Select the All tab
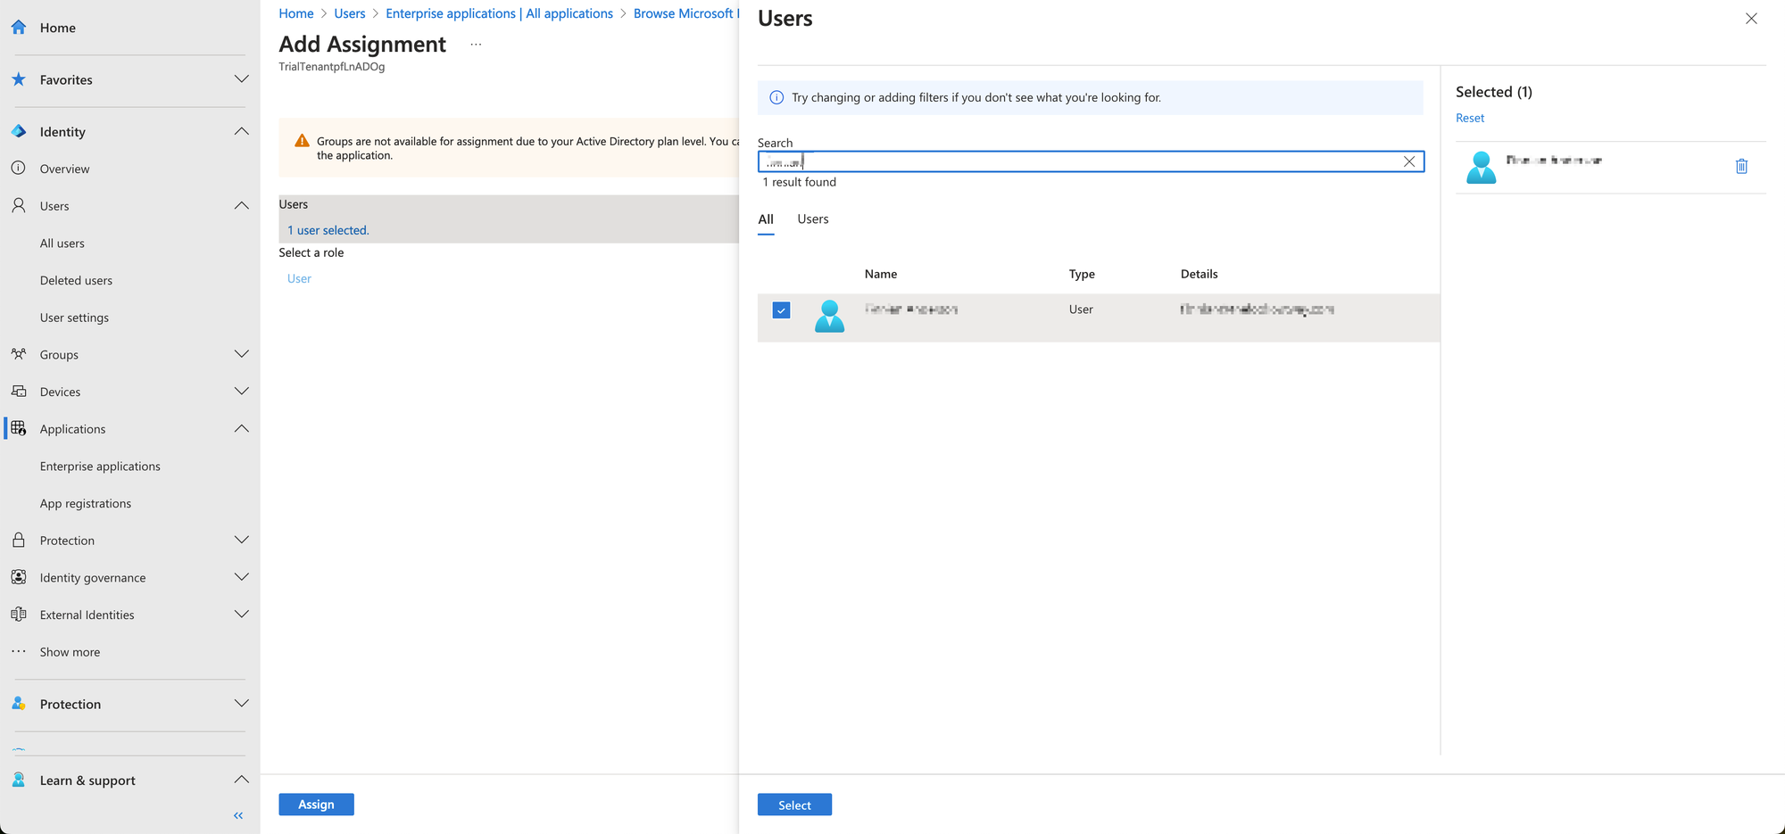The width and height of the screenshot is (1785, 834). click(766, 219)
